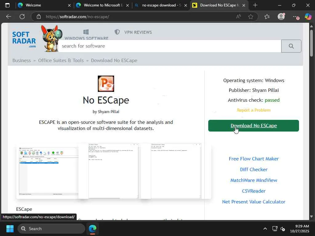The height and width of the screenshot is (236, 315).
Task: Close the Download No ESCape tab
Action: [x=244, y=6]
